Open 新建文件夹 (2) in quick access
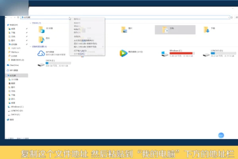 [x=17, y=60]
